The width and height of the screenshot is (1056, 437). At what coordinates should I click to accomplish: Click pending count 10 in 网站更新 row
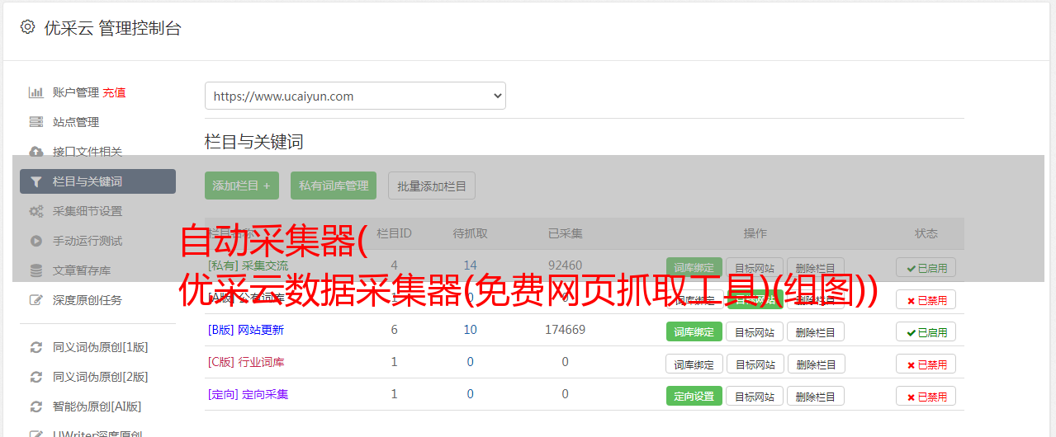(470, 330)
